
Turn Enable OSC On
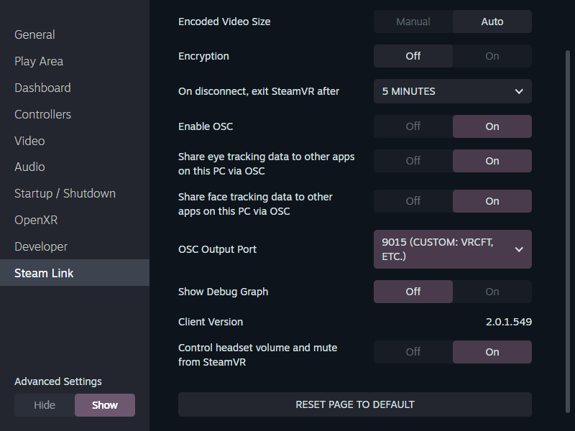[492, 126]
